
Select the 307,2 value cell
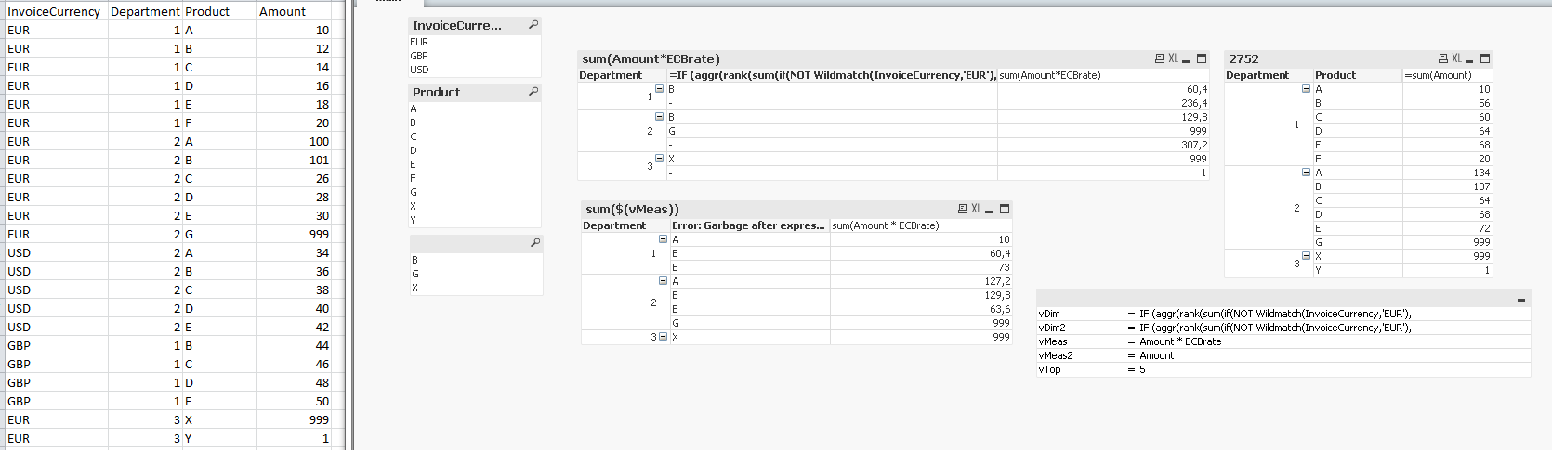pyautogui.click(x=1103, y=145)
